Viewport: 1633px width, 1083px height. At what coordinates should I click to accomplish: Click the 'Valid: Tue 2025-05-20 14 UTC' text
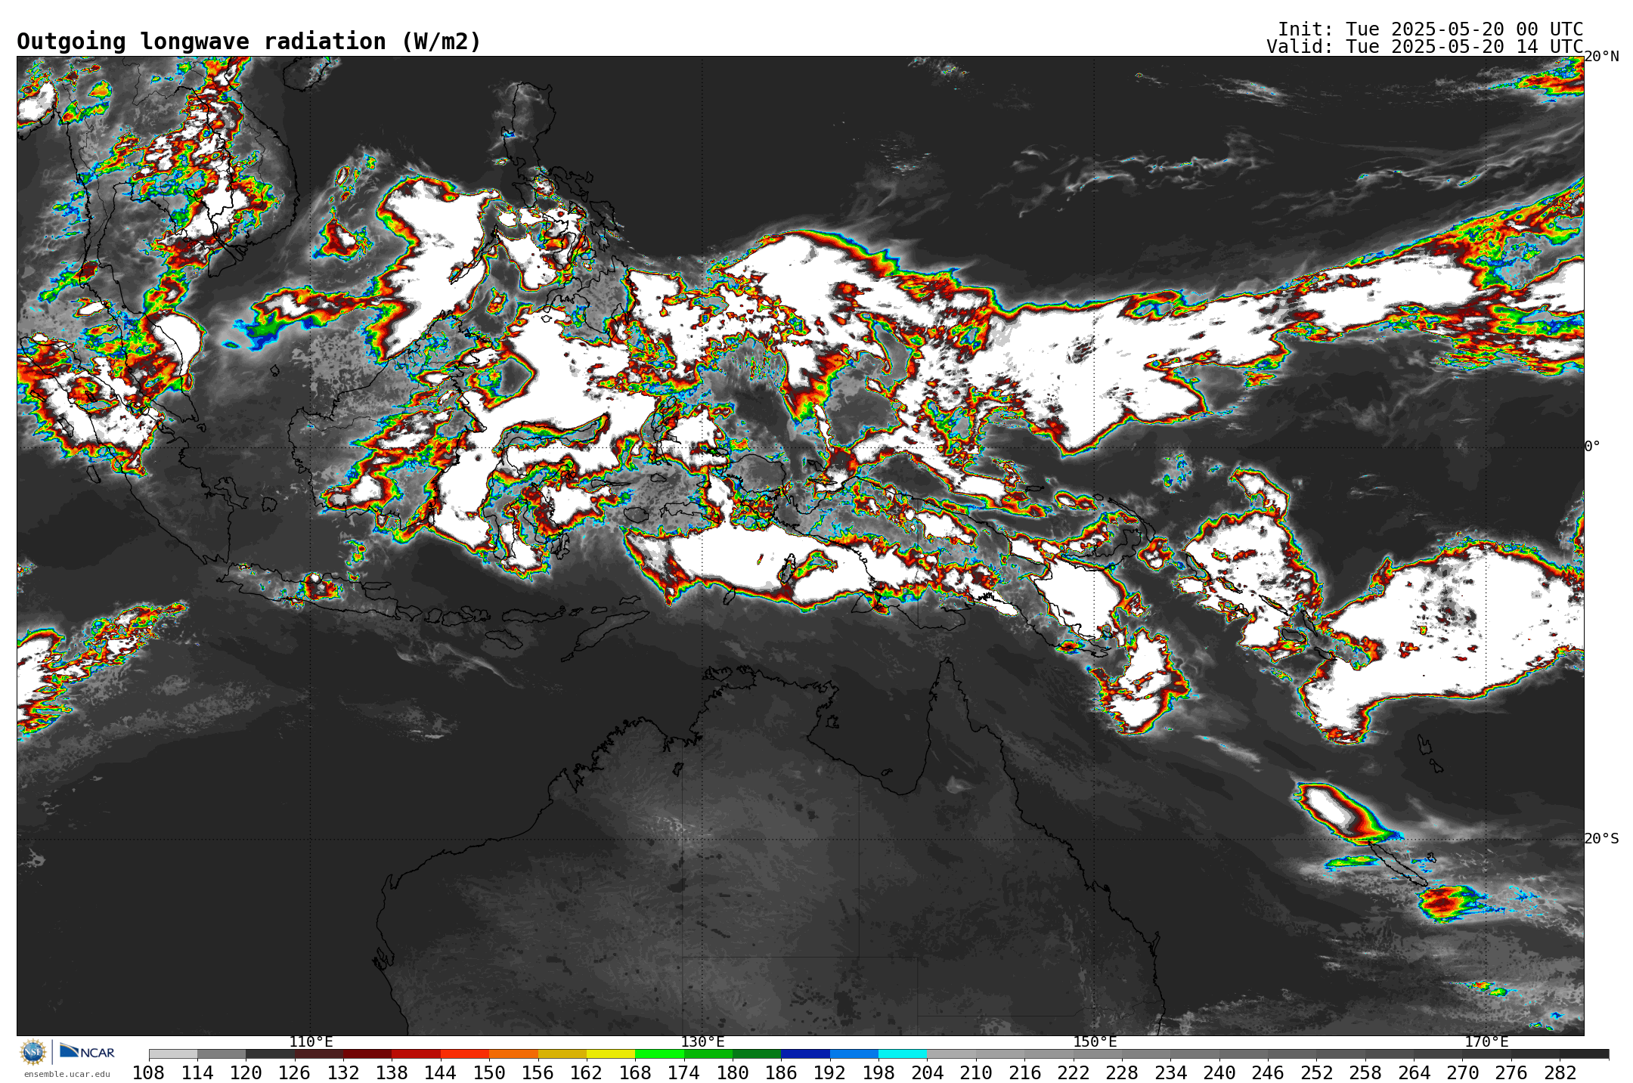(1424, 47)
